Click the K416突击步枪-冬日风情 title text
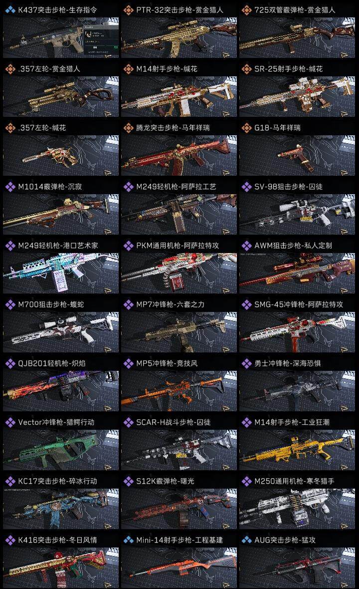The height and width of the screenshot is (589, 359). (x=57, y=540)
